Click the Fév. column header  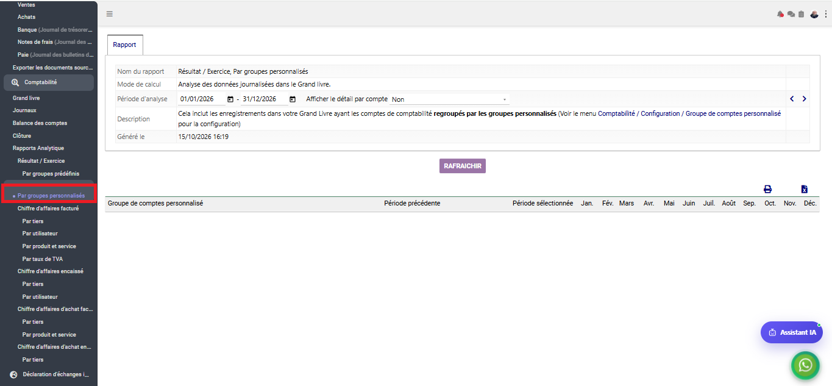point(608,203)
